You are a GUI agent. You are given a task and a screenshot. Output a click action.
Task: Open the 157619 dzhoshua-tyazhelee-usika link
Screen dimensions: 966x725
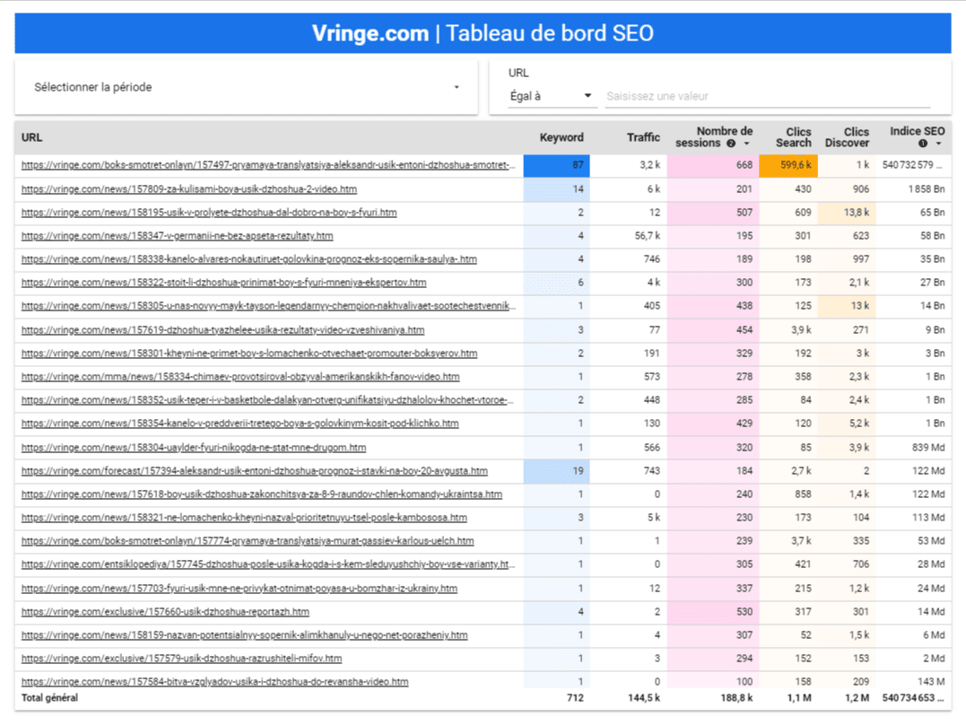point(222,330)
